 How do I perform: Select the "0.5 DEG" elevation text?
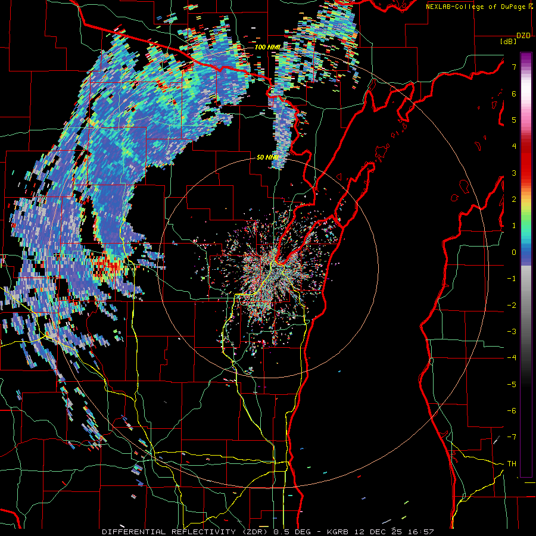click(292, 532)
